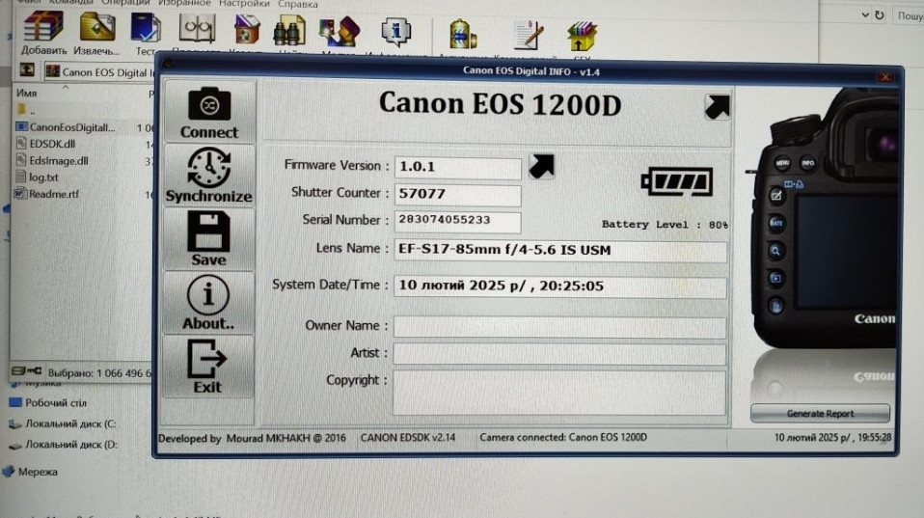924x518 pixels.
Task: Click the empty Copyright text box
Action: point(559,392)
